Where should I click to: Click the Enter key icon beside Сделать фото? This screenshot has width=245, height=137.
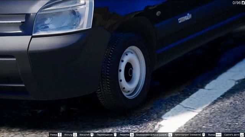pos(242,135)
